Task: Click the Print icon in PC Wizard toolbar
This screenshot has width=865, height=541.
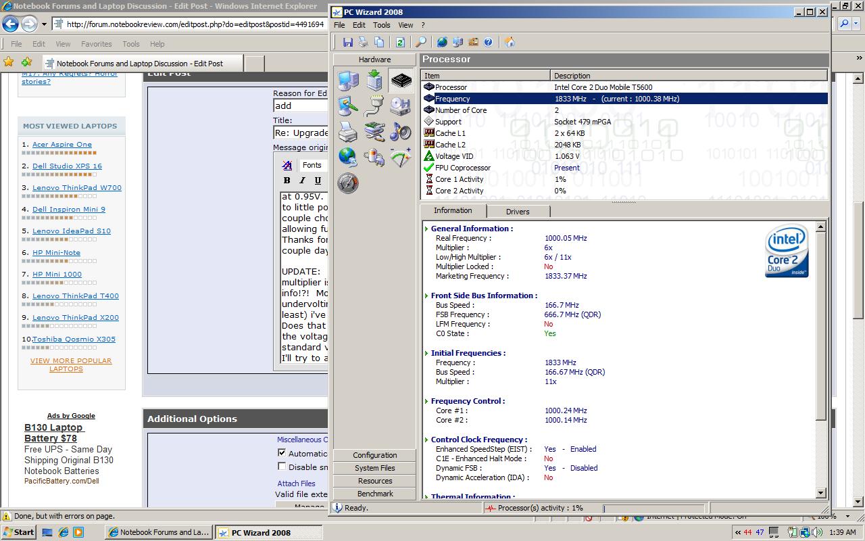Action: click(x=363, y=42)
